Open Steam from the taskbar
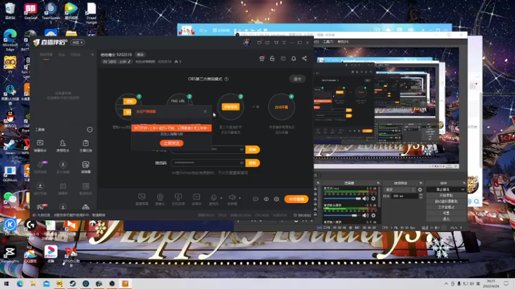 tap(73, 284)
